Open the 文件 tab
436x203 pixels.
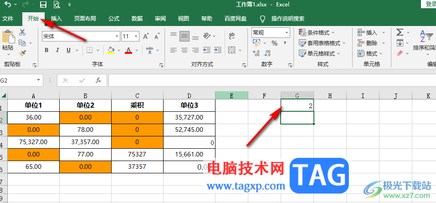pos(8,19)
